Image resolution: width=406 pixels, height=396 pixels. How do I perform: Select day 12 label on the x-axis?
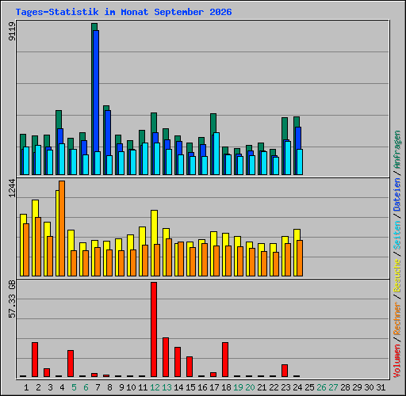155,387
